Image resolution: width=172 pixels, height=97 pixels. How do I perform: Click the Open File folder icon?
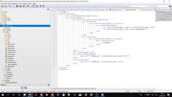pyautogui.click(x=20, y=6)
